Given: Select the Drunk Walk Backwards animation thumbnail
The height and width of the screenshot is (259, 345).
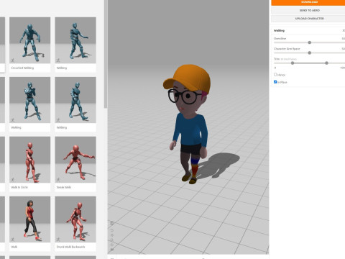Looking at the screenshot, I should click(x=75, y=219).
